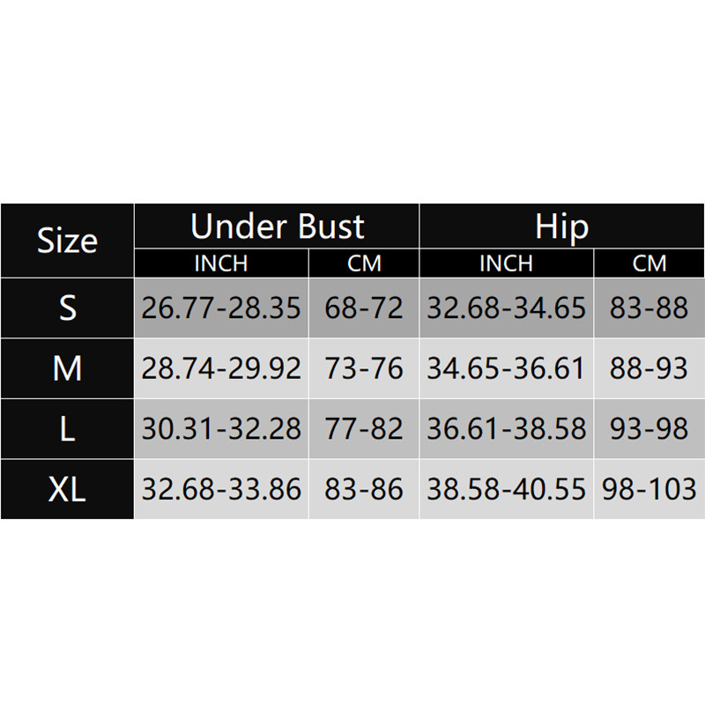
Task: Select the 68-72 cm cell
Action: click(364, 308)
